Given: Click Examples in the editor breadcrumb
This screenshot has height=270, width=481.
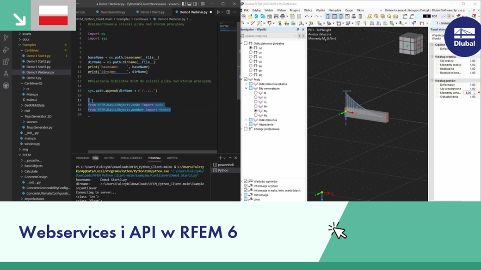Looking at the screenshot, I should point(123,19).
